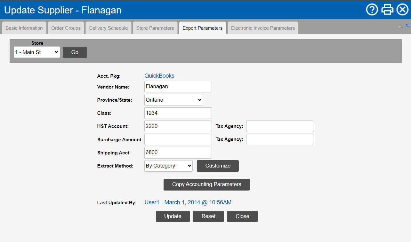Click Copy Accounting Parameters
Image resolution: width=411 pixels, height=242 pixels.
[x=206, y=184]
